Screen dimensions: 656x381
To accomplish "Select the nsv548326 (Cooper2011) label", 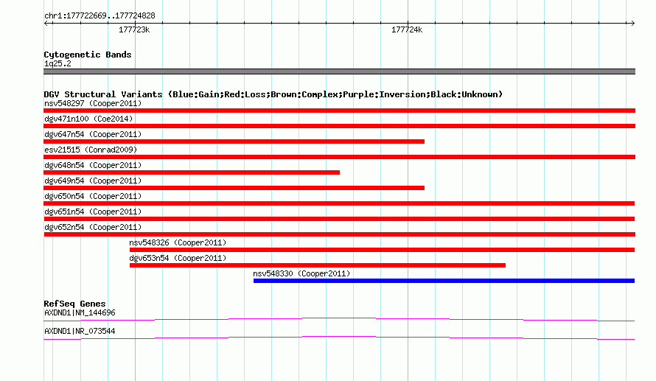I will coord(178,242).
